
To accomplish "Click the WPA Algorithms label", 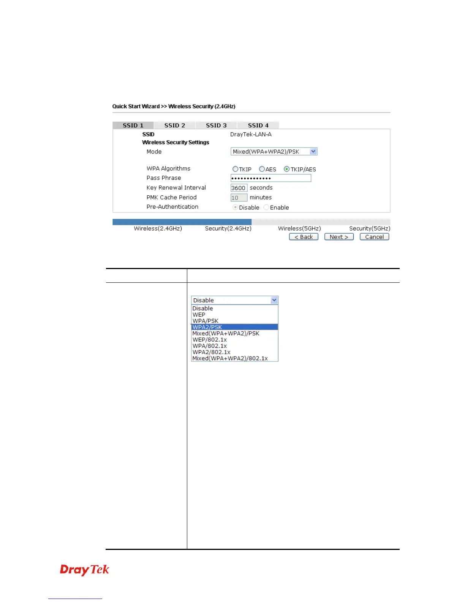I will [x=168, y=168].
